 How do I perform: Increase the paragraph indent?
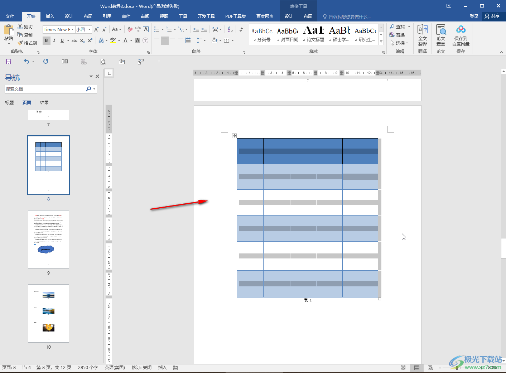tap(204, 29)
